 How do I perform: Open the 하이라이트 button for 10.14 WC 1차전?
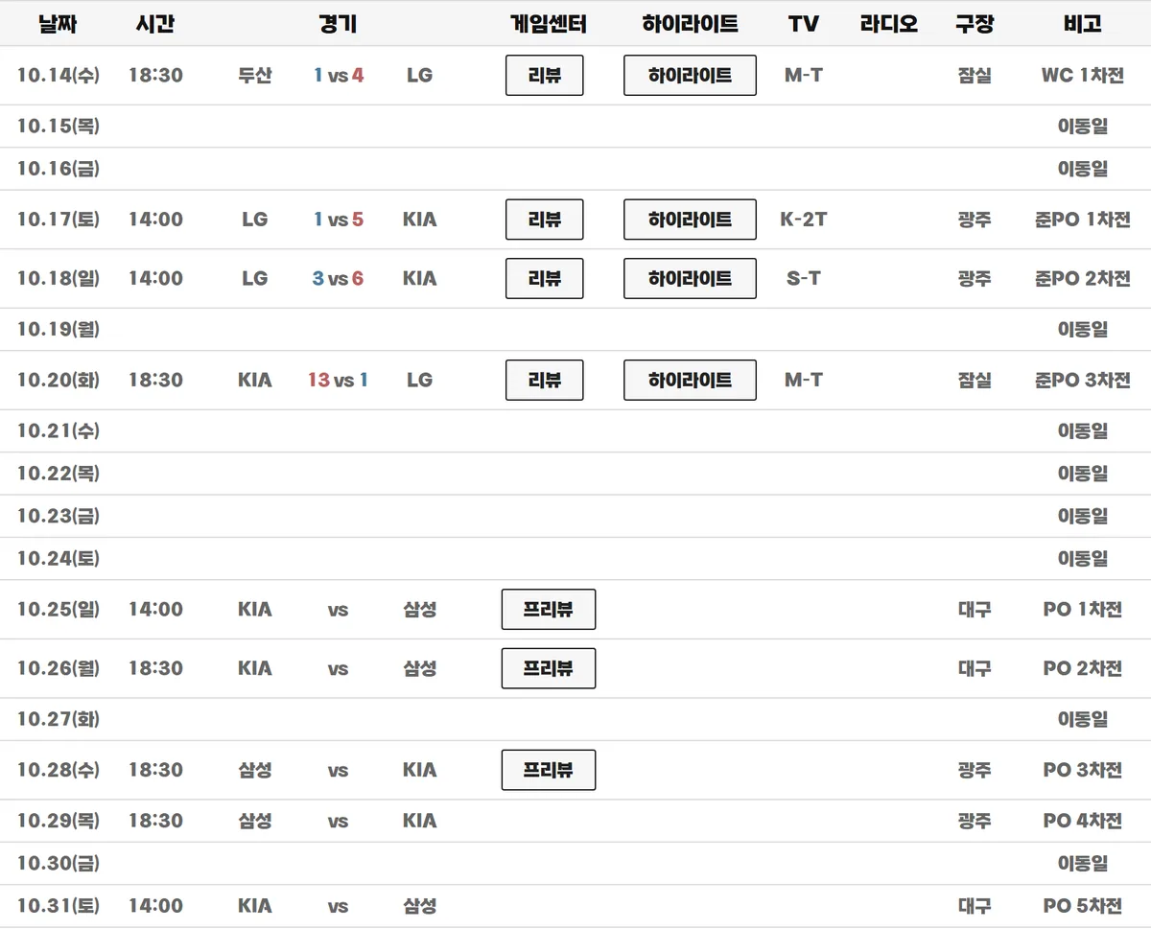click(x=690, y=76)
